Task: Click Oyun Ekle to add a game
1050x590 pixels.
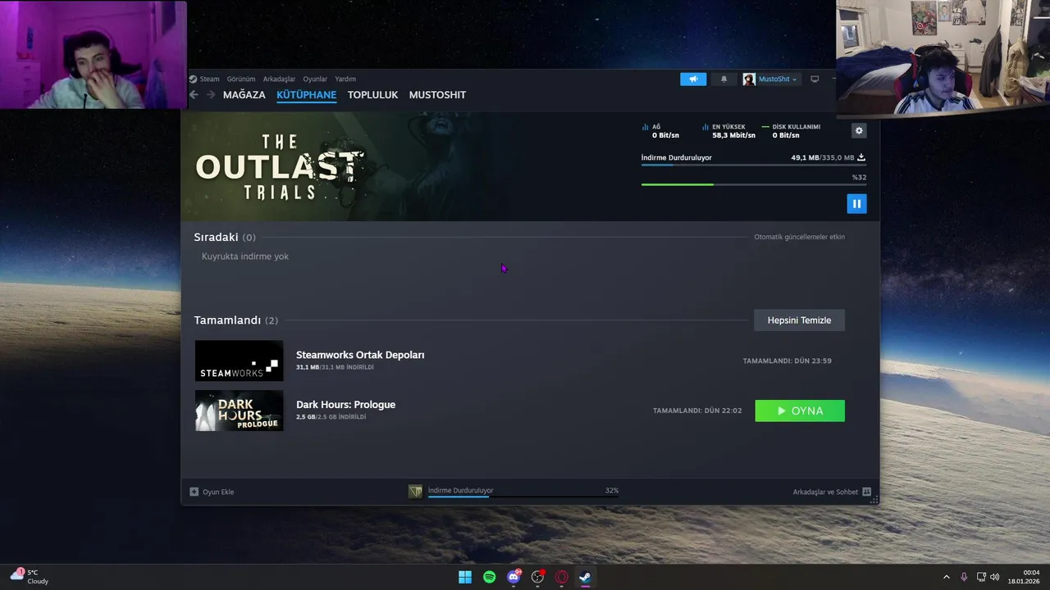Action: pyautogui.click(x=212, y=492)
